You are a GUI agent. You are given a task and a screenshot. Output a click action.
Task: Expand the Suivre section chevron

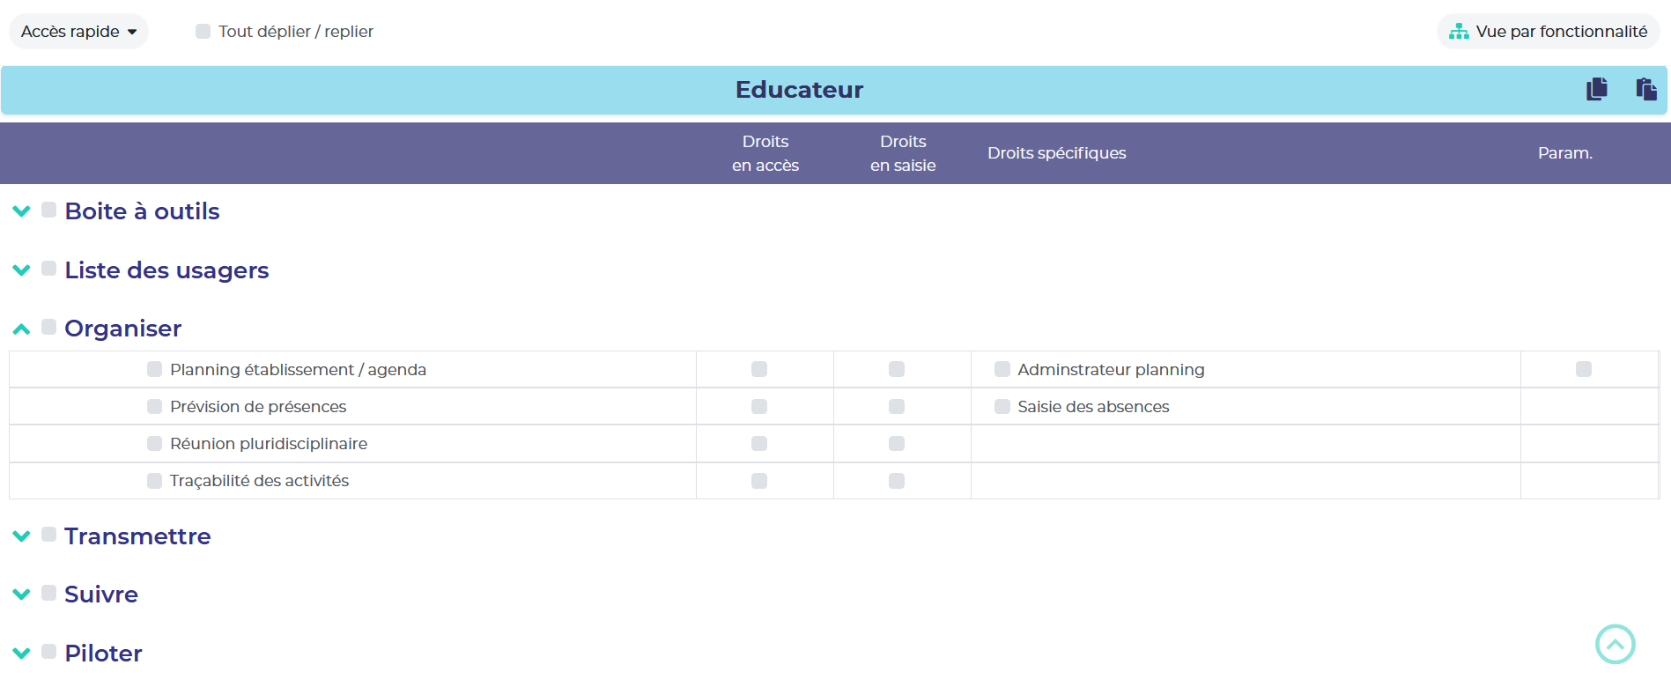22,595
